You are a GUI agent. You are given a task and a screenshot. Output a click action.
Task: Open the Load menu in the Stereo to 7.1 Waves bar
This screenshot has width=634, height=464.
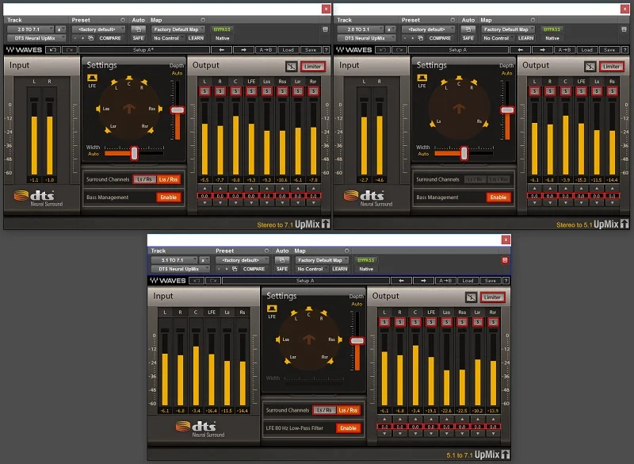[x=288, y=50]
